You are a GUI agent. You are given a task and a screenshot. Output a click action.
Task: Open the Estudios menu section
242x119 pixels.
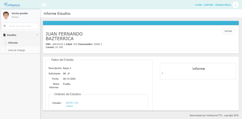(x=21, y=35)
